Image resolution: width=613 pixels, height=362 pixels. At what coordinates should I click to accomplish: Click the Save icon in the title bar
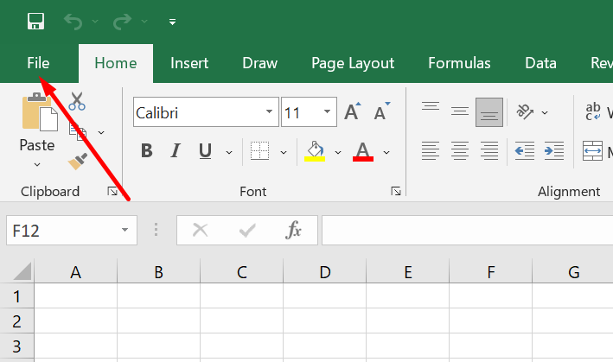point(35,21)
